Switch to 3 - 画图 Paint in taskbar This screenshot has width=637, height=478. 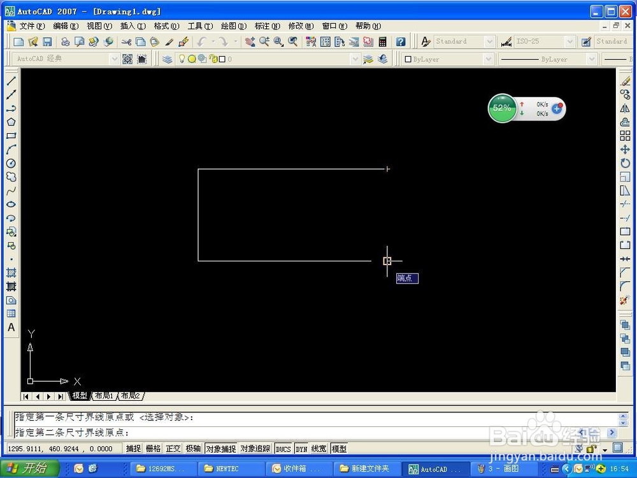pos(504,468)
